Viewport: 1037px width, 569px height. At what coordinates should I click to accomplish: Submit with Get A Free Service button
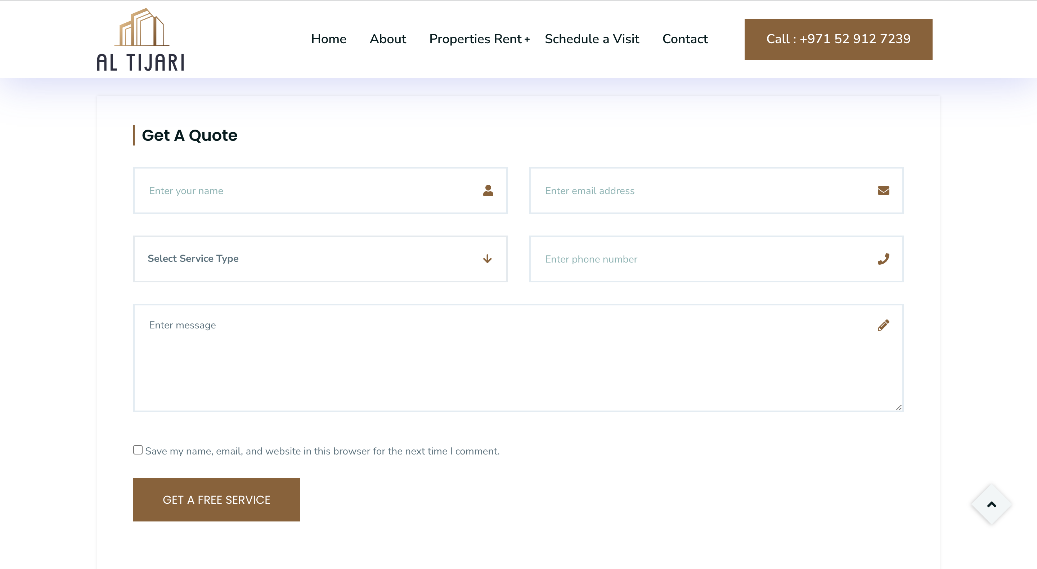(216, 500)
